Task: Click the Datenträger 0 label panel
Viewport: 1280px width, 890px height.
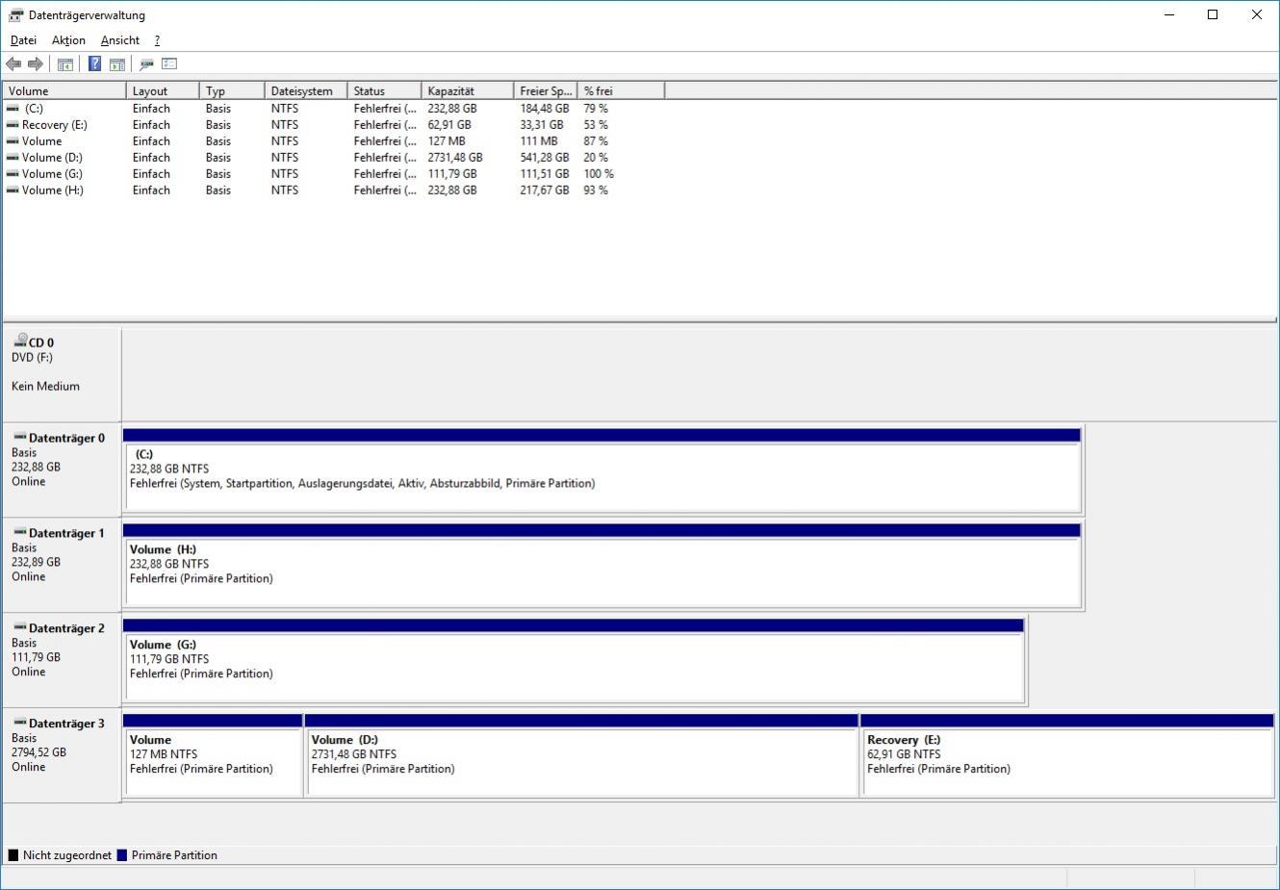Action: click(x=62, y=470)
